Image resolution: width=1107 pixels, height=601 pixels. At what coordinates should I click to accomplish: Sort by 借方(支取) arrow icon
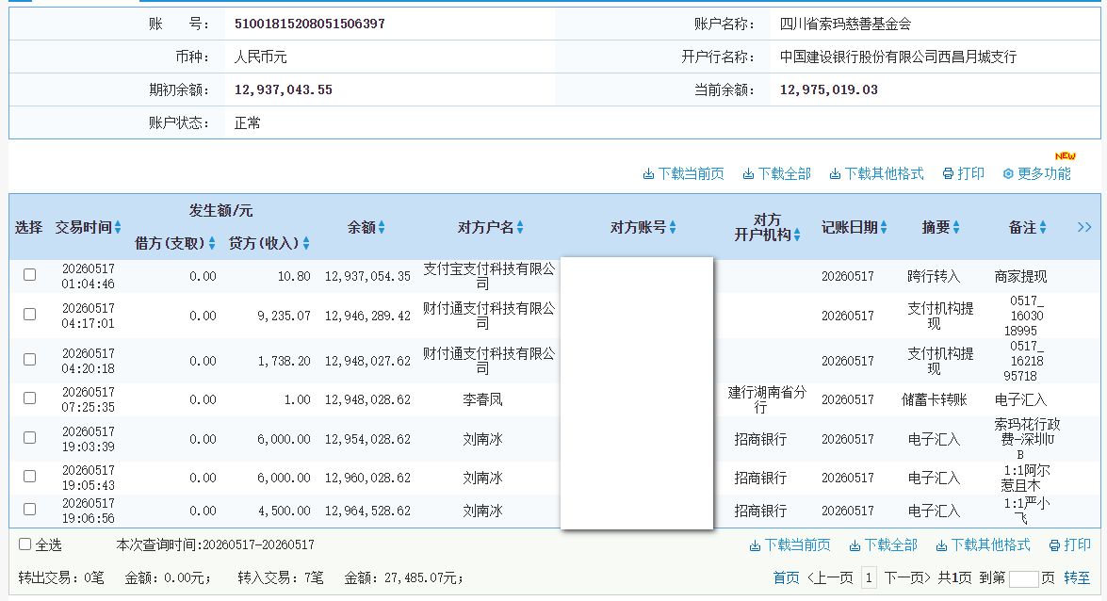tap(212, 244)
